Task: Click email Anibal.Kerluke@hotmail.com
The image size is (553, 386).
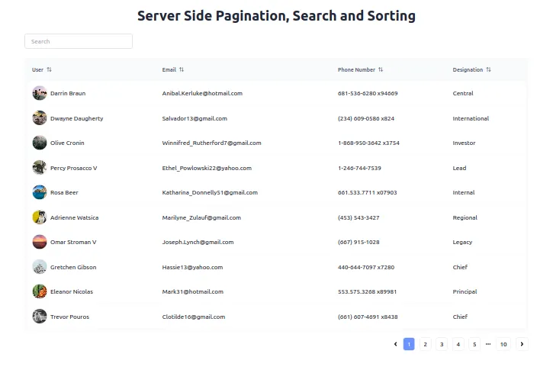Action: pos(202,93)
